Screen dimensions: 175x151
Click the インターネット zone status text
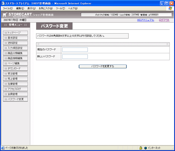pos(154,148)
